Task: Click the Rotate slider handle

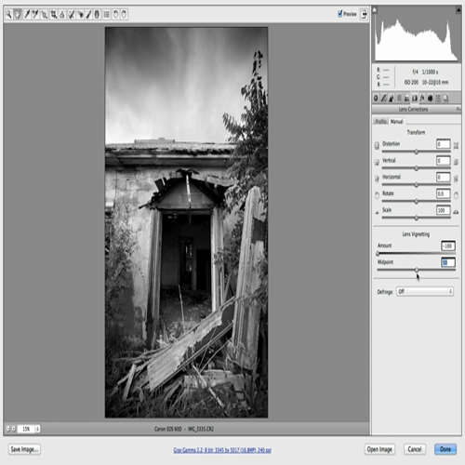Action: coord(417,202)
